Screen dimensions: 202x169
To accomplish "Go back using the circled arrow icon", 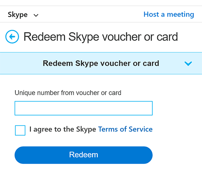I will click(x=12, y=37).
